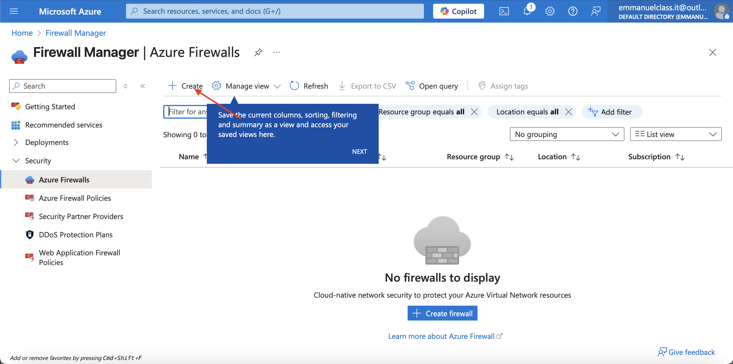Click the Refresh toolbar button
The height and width of the screenshot is (364, 733).
pos(309,86)
